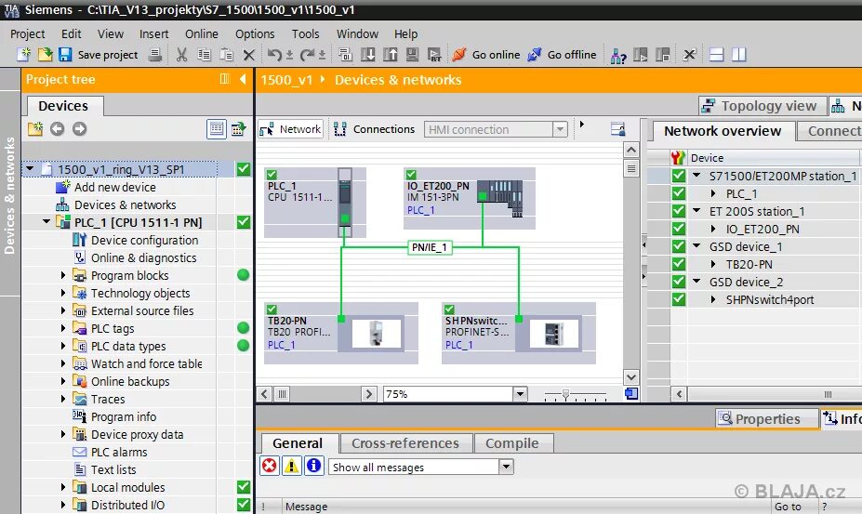Click the new item icon under Devices tab
862x514 pixels.
tap(35, 128)
